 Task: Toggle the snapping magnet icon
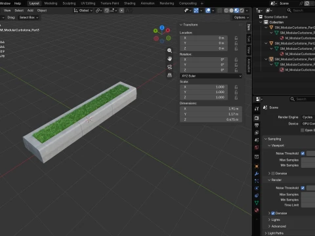pyautogui.click(x=106, y=10)
